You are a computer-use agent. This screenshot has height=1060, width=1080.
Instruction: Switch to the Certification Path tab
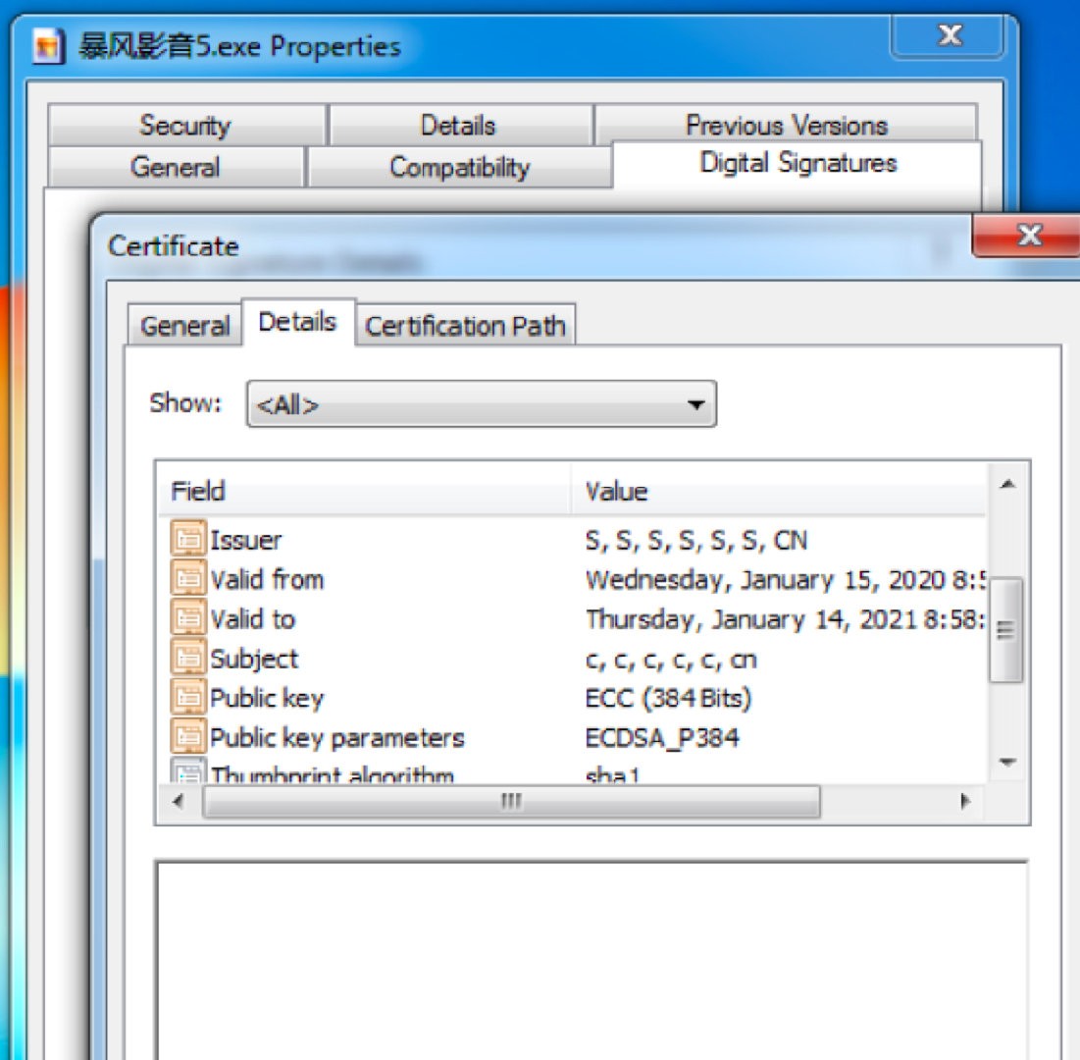tap(465, 326)
